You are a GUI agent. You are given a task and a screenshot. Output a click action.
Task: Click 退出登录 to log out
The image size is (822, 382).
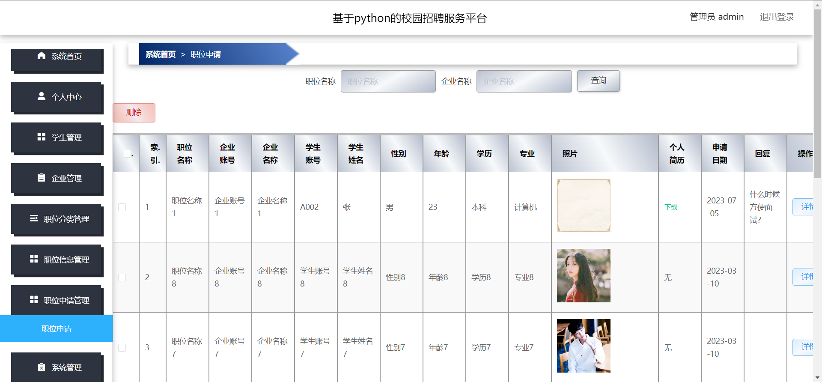[777, 17]
